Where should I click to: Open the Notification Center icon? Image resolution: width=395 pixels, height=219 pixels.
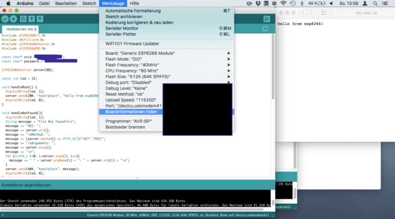click(x=385, y=3)
